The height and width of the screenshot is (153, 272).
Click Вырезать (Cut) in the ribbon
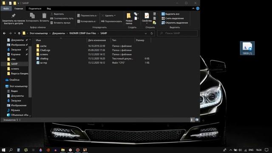(x=57, y=14)
